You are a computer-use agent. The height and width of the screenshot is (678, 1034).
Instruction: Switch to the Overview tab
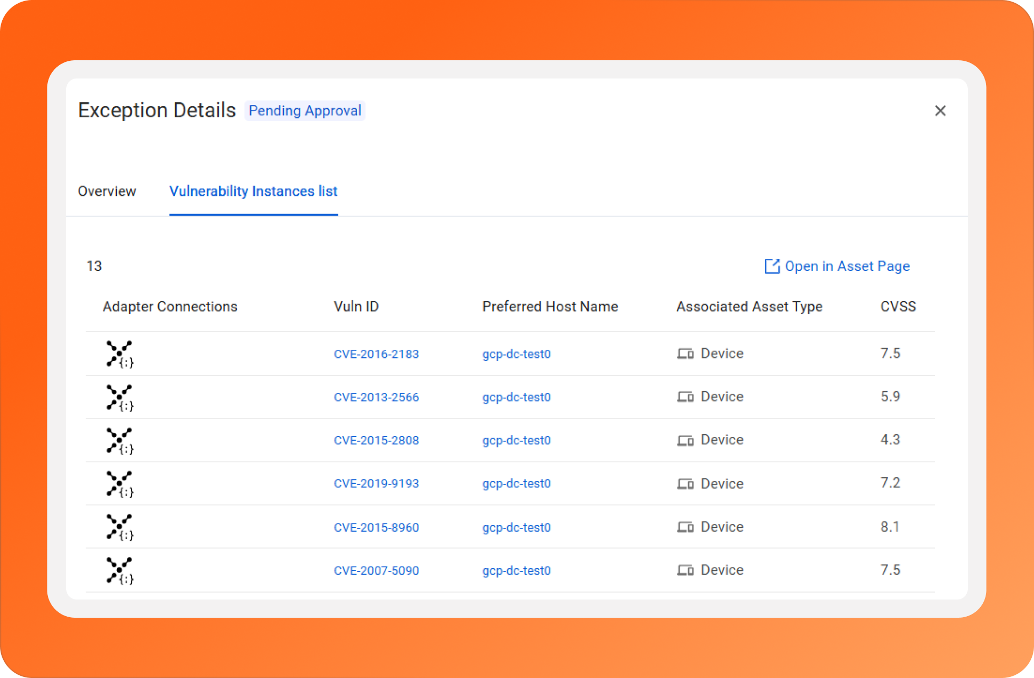tap(107, 192)
